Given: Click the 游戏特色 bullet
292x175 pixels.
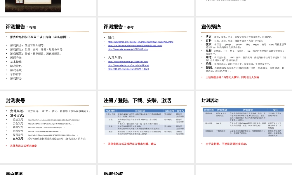Looking at the screenshot, I should coord(16,66).
